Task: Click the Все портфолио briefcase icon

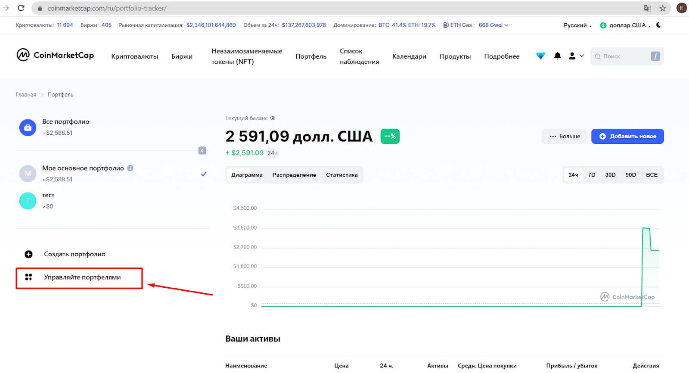Action: (x=28, y=127)
